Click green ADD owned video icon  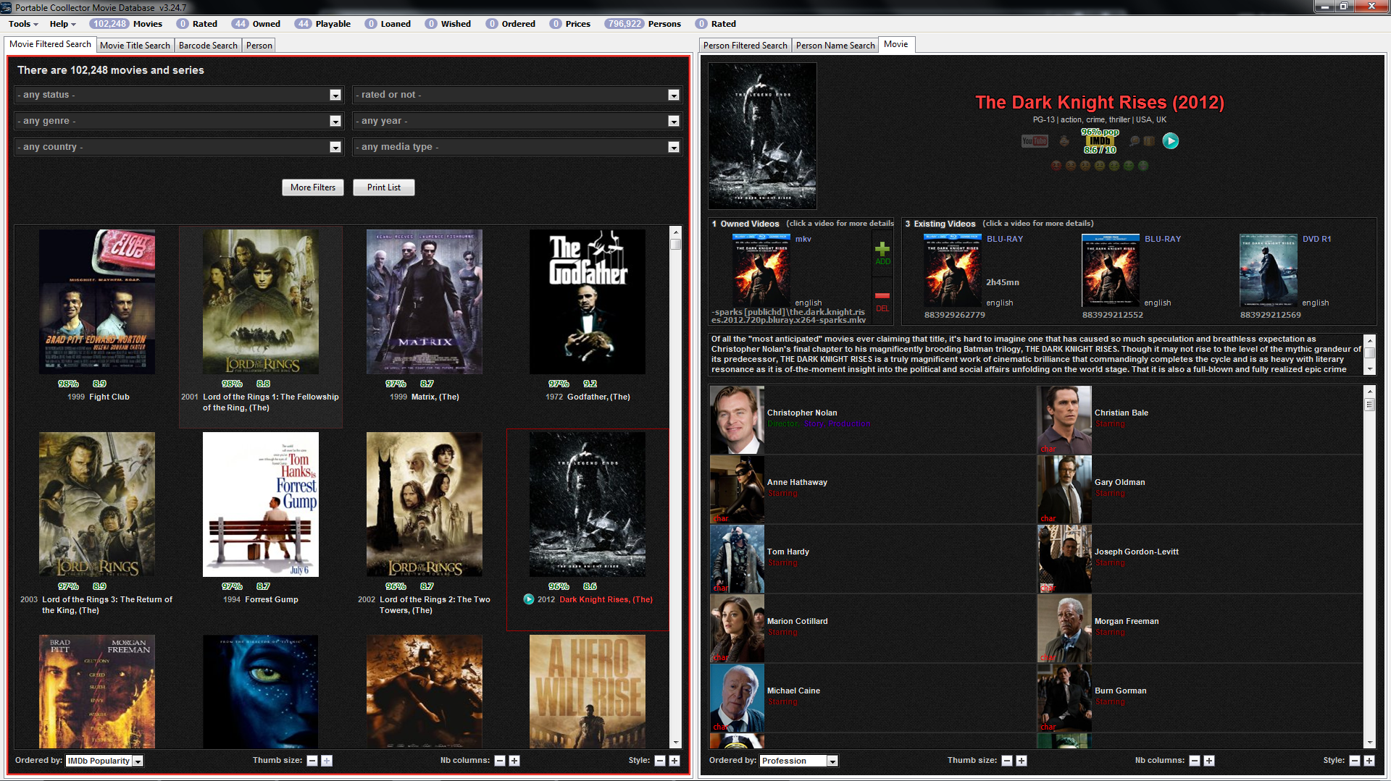[882, 253]
